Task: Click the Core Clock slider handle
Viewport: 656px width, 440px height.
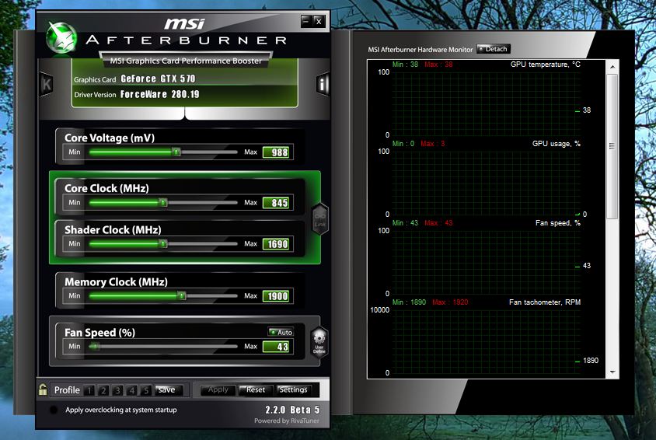Action: tap(163, 202)
